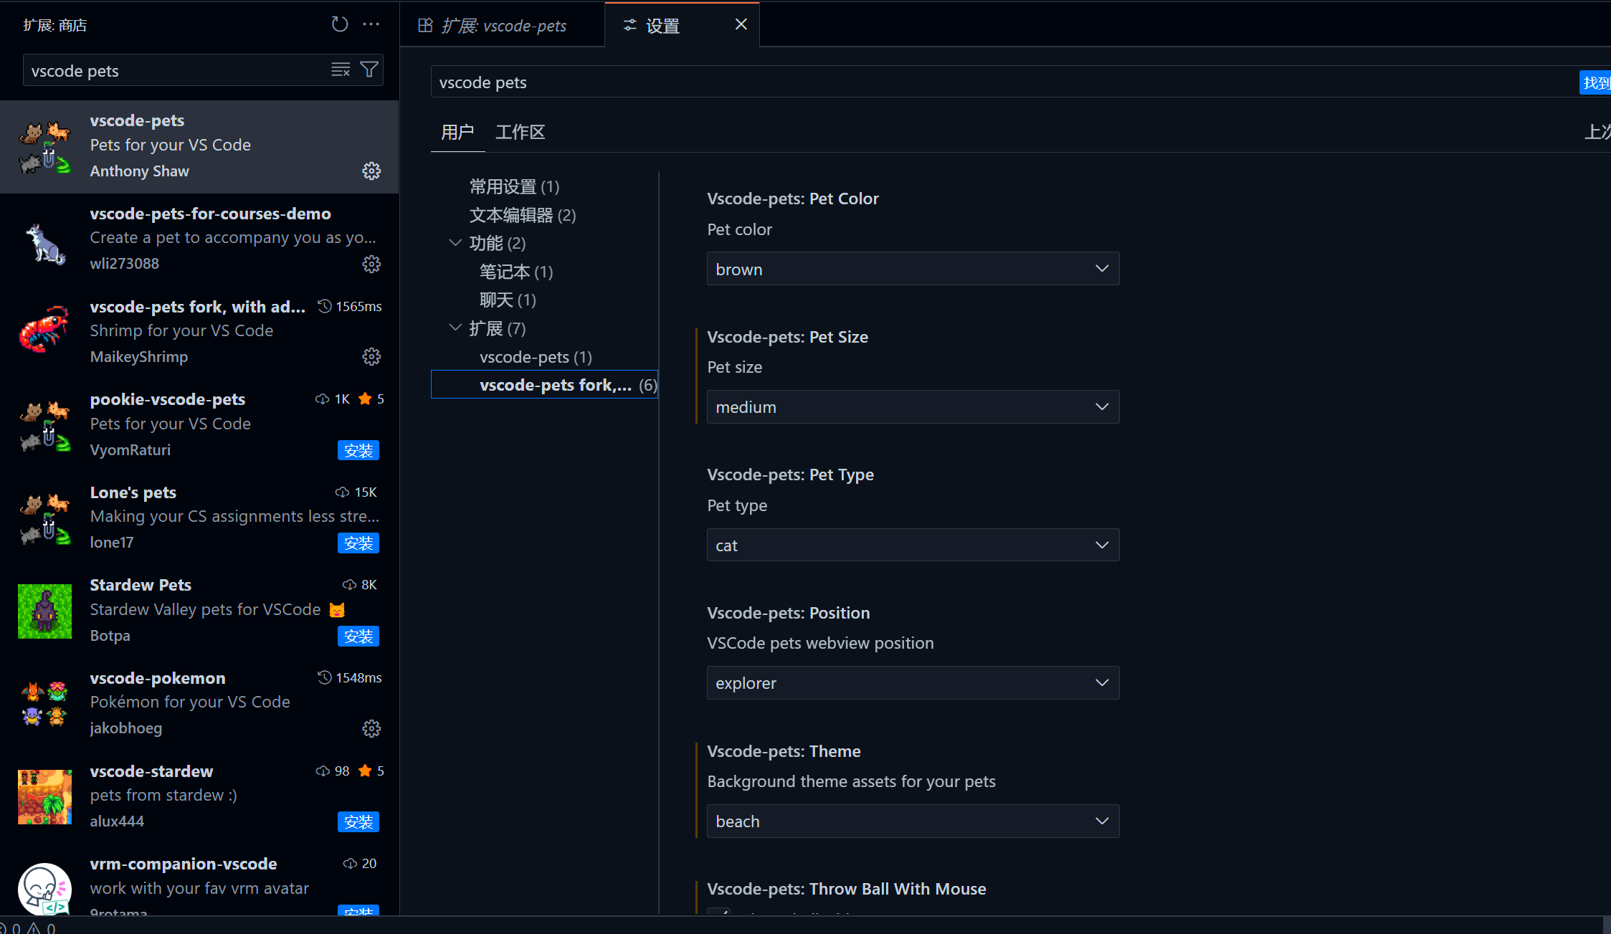Image resolution: width=1611 pixels, height=934 pixels.
Task: Switch to the 设置 editor tab
Action: click(682, 26)
